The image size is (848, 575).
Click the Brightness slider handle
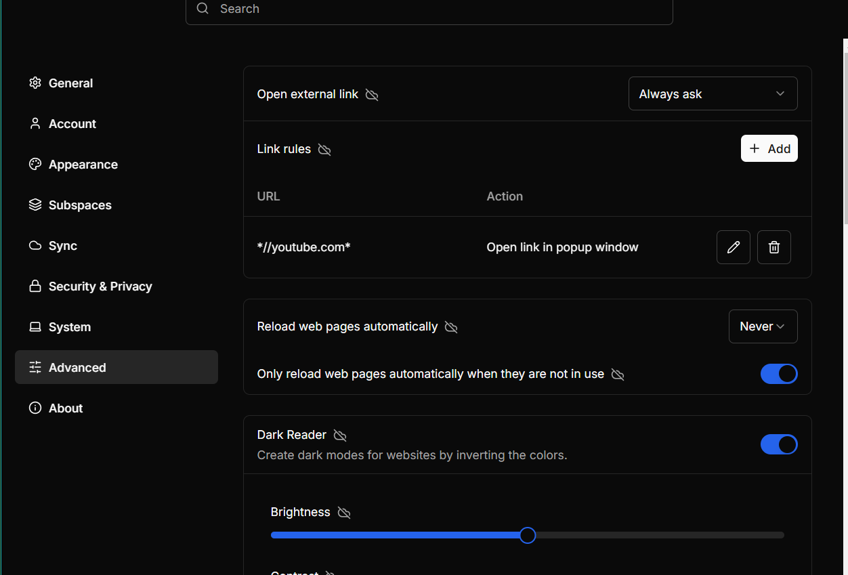[x=528, y=536]
